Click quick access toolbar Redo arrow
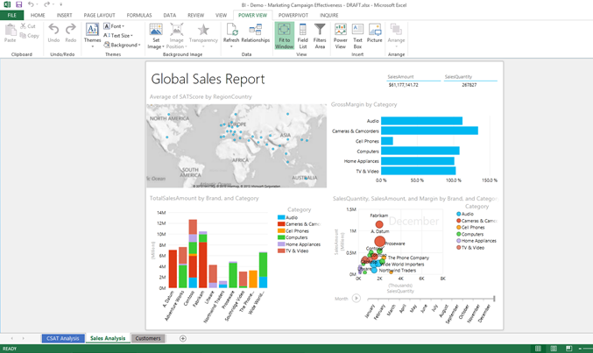The width and height of the screenshot is (593, 353). click(46, 4)
